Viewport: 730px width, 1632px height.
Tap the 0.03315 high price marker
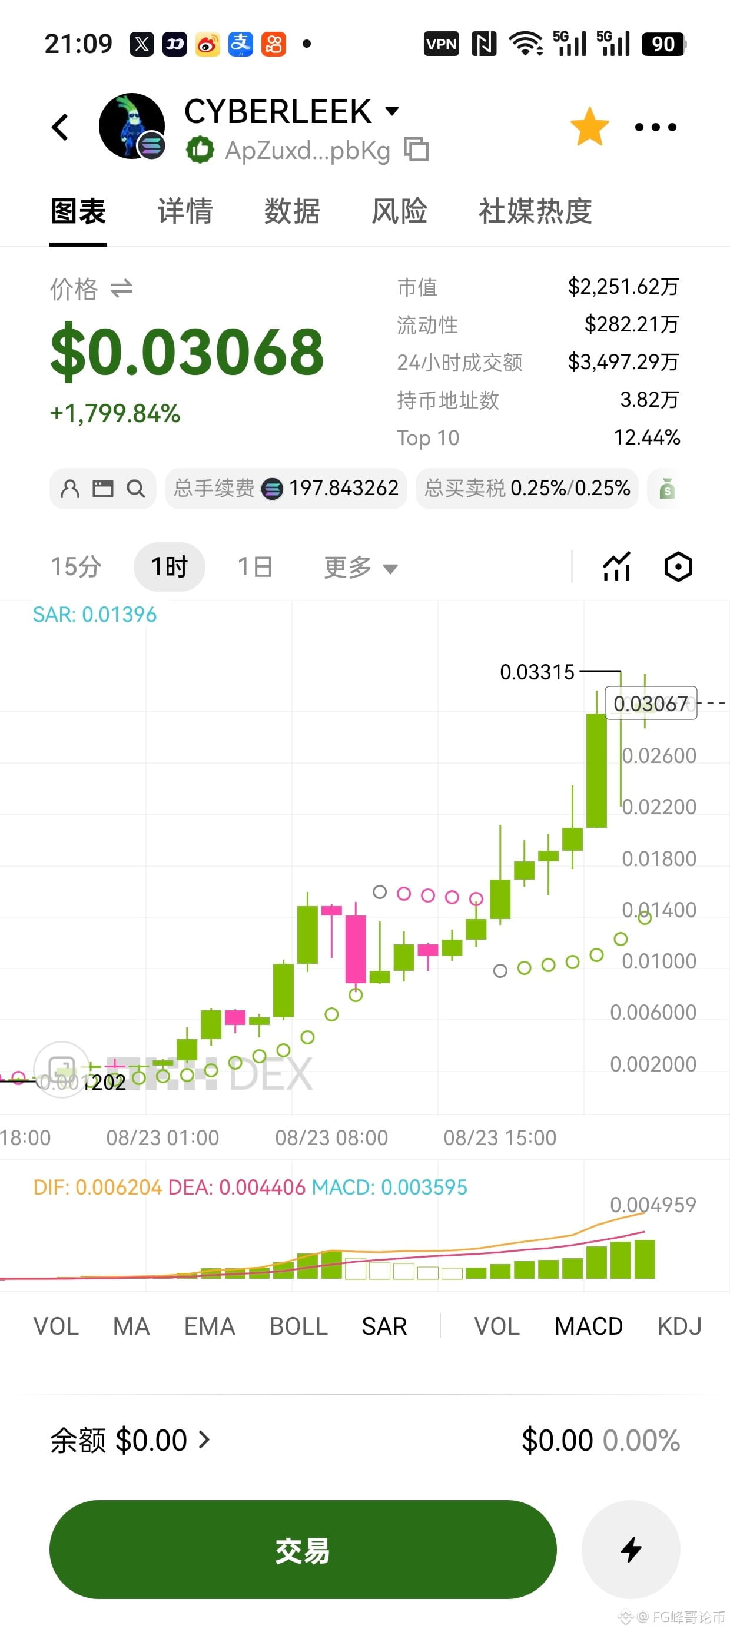click(x=537, y=672)
